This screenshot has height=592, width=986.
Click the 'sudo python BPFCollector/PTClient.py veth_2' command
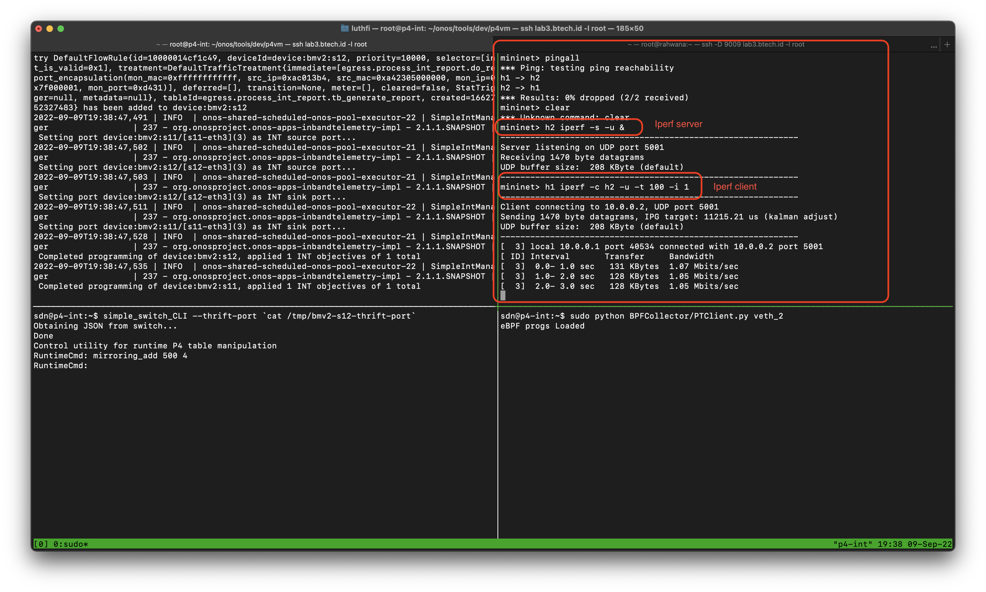click(676, 316)
